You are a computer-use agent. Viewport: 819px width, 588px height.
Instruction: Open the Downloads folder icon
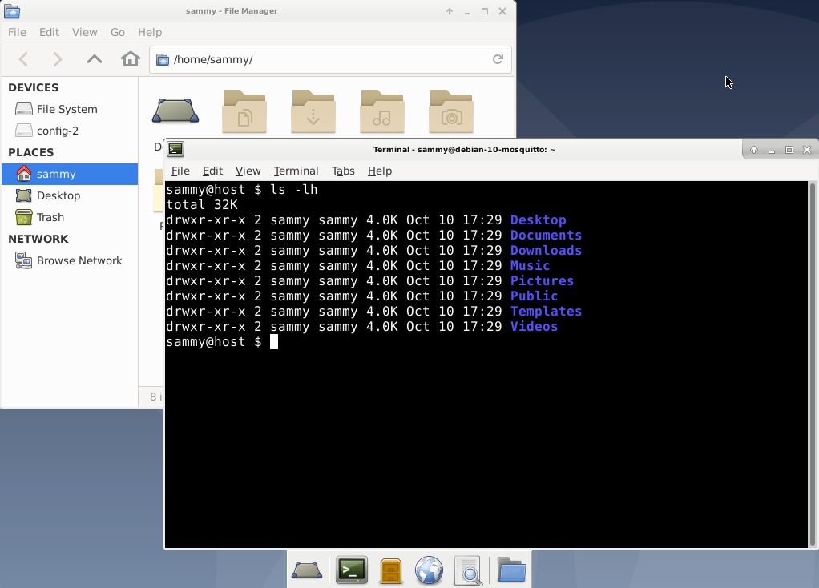313,112
